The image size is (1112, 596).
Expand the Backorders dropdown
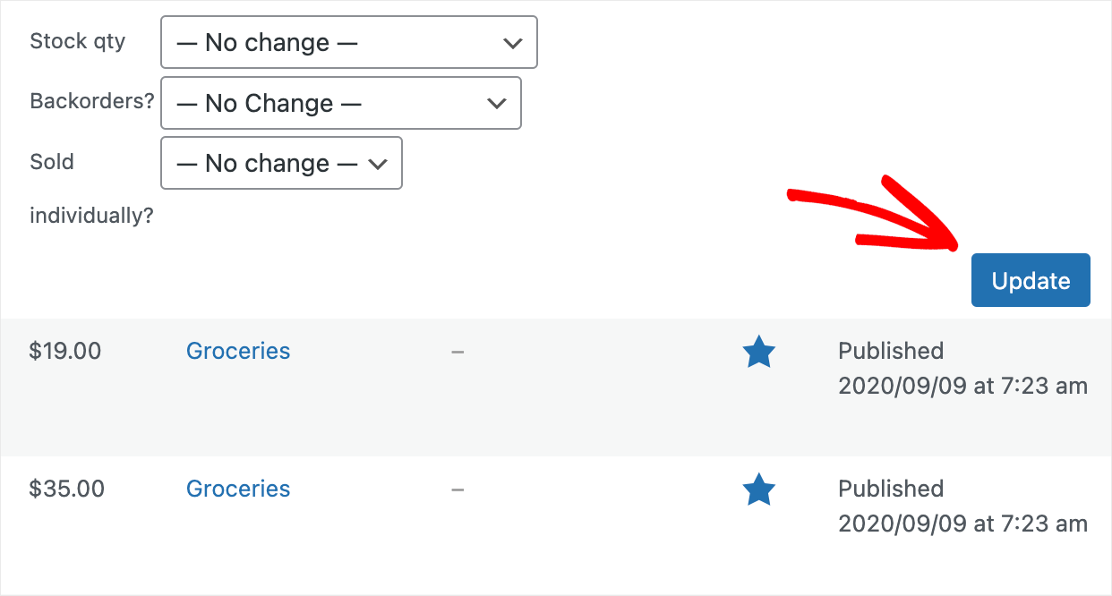pyautogui.click(x=340, y=103)
